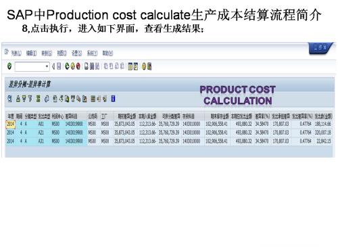Open the 转到(G) menu
Screen dimensions: 338x247
[x=47, y=53]
